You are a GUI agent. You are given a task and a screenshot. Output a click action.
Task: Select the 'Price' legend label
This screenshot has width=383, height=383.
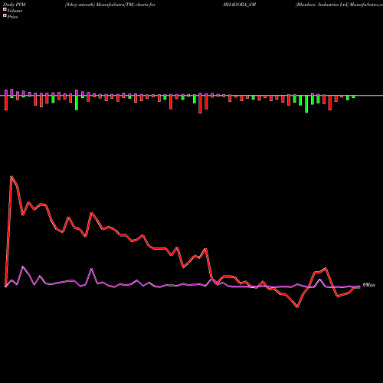(x=12, y=17)
